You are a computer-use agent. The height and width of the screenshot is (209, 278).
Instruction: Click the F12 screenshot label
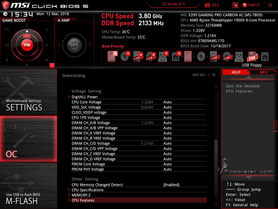(215, 5)
